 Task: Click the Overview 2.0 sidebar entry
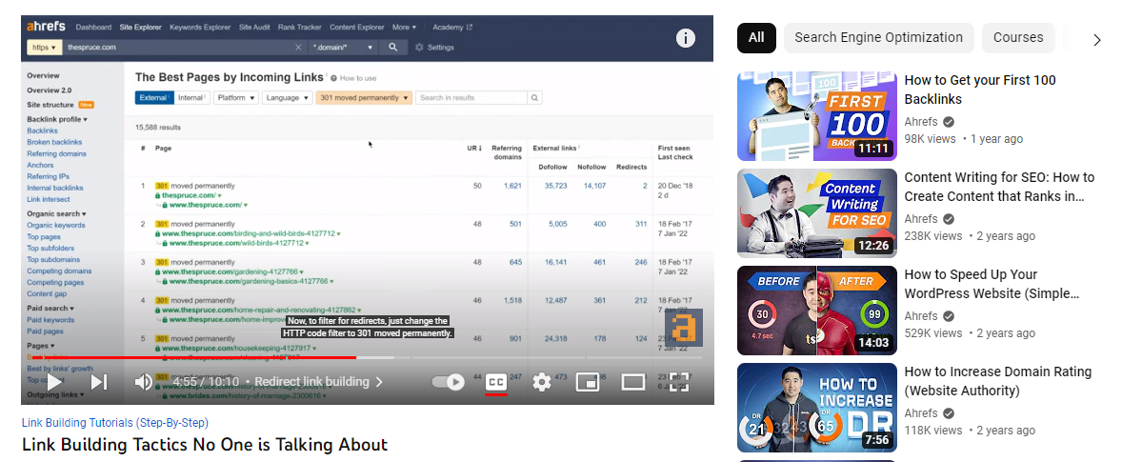point(50,90)
